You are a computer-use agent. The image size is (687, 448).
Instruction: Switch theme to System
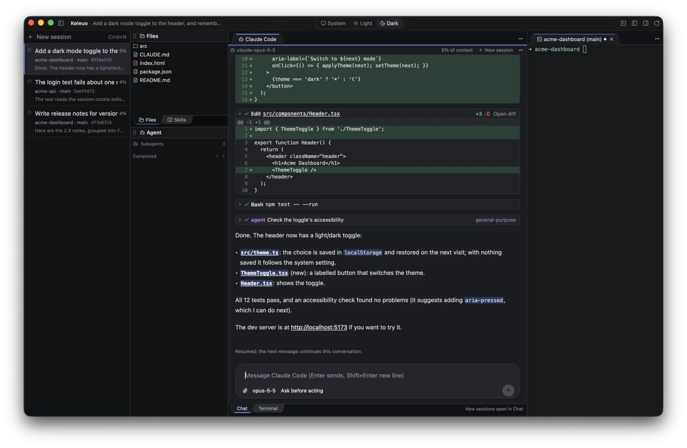coord(333,23)
